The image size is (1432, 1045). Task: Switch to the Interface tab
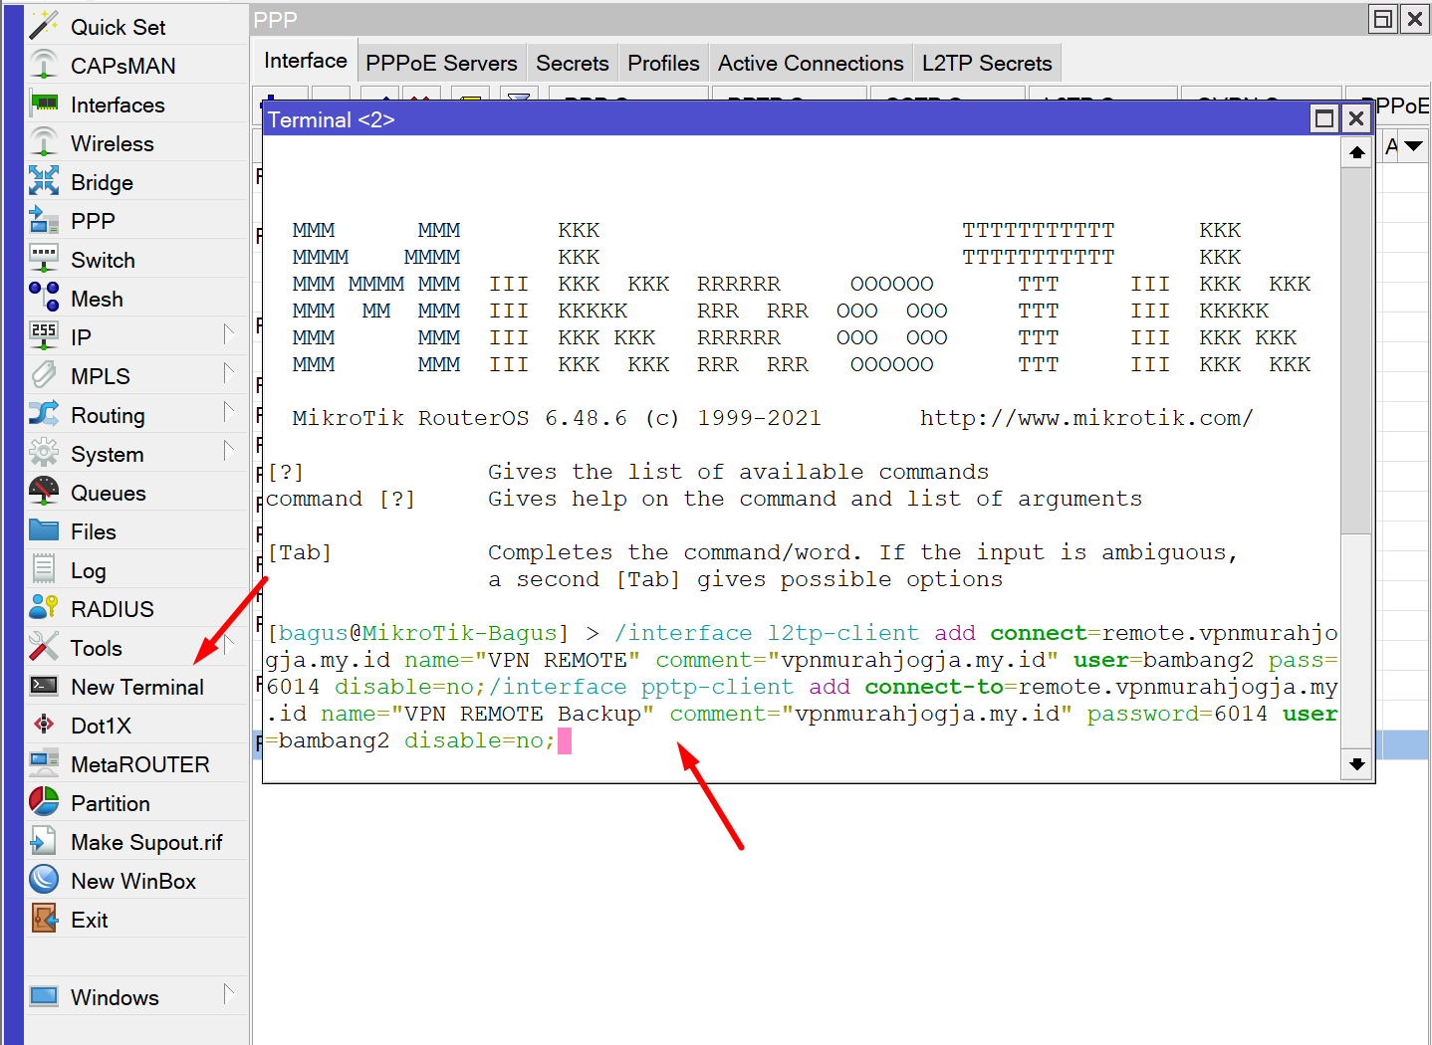click(306, 61)
